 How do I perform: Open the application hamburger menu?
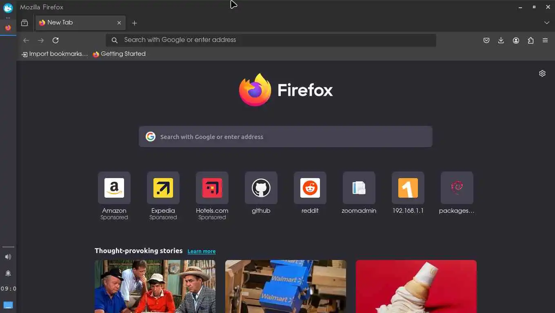click(x=545, y=40)
